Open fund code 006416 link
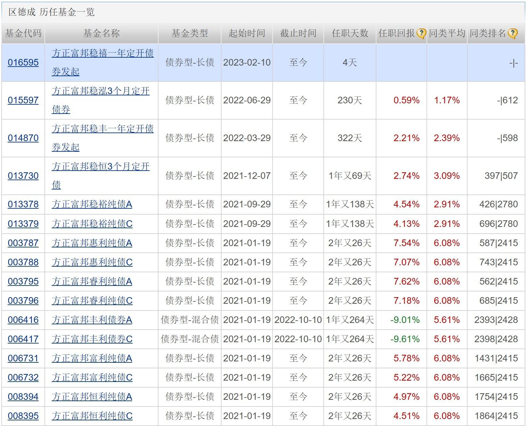Screen dimensions: 526x426 tap(23, 320)
